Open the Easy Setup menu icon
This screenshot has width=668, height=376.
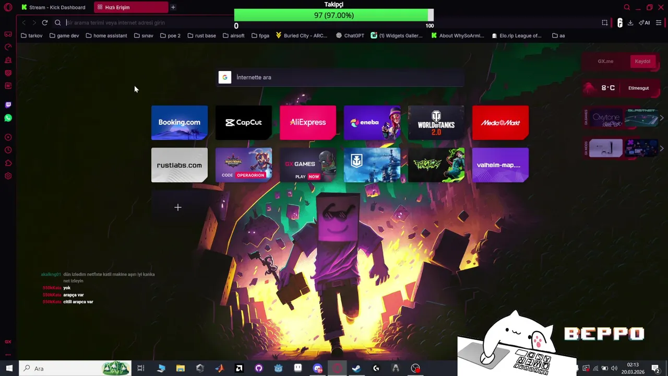pyautogui.click(x=659, y=22)
